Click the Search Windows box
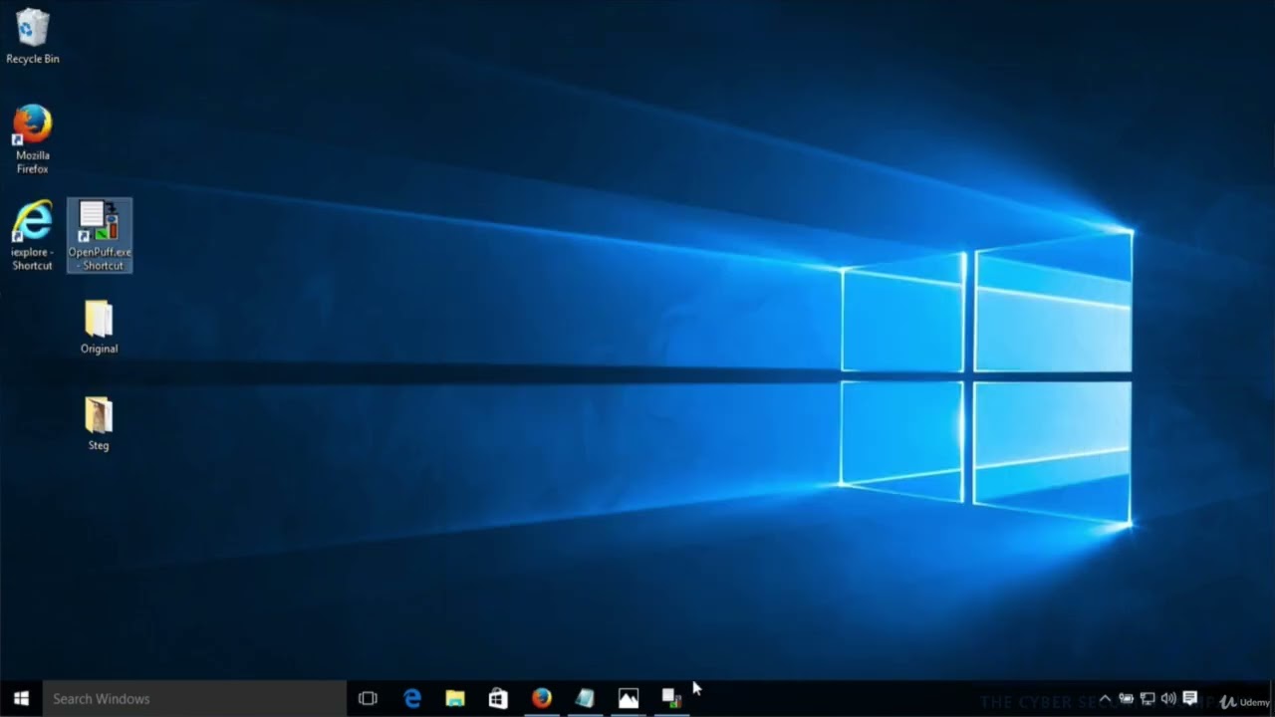 tap(194, 698)
